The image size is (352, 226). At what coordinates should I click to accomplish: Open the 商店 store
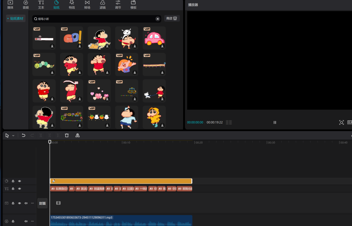coord(172,18)
